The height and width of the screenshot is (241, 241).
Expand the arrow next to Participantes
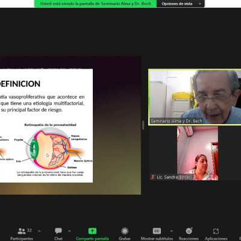tap(39, 231)
